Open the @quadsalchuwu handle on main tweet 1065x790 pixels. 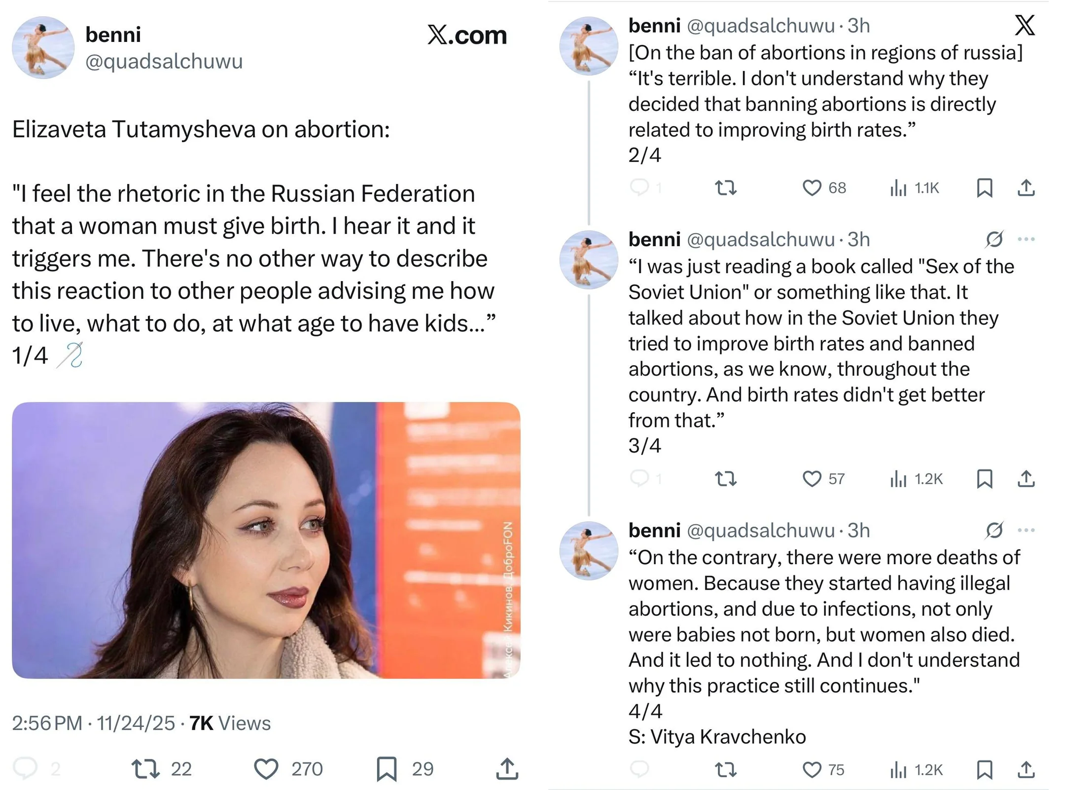coord(164,62)
